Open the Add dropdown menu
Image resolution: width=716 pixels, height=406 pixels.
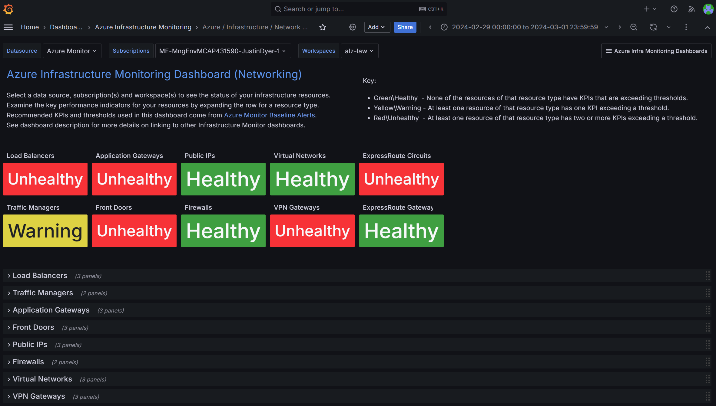point(376,27)
